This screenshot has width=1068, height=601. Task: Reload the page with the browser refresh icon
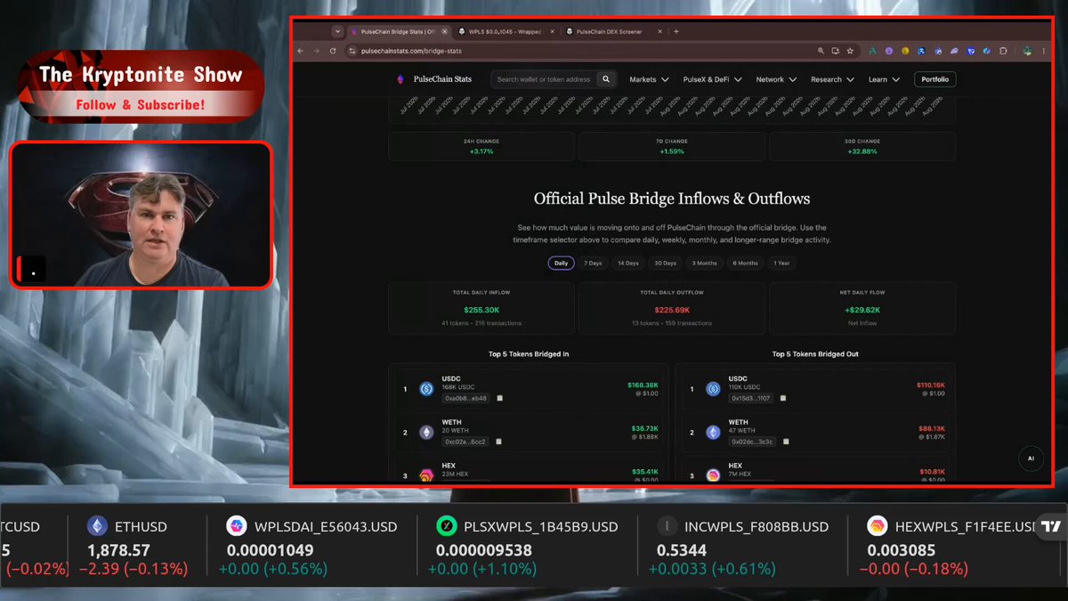333,51
